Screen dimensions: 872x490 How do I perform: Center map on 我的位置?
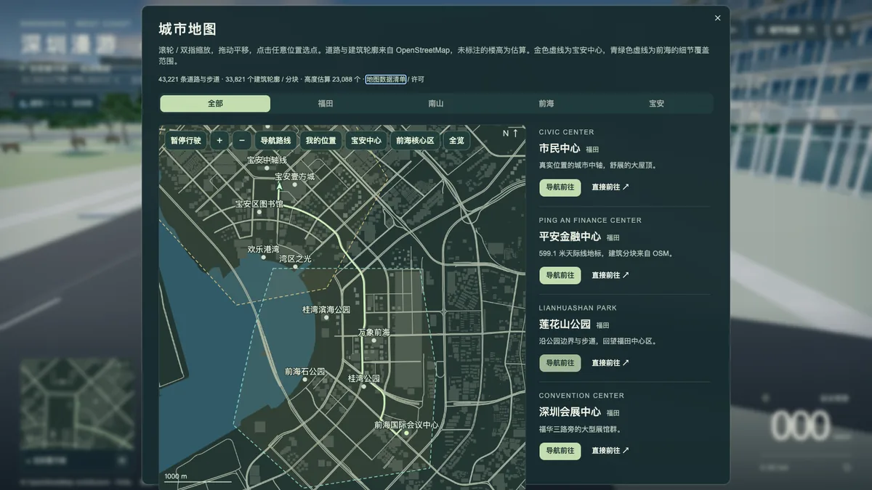click(x=320, y=141)
